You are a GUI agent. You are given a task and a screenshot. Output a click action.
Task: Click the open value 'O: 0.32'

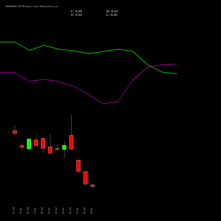(76, 15)
